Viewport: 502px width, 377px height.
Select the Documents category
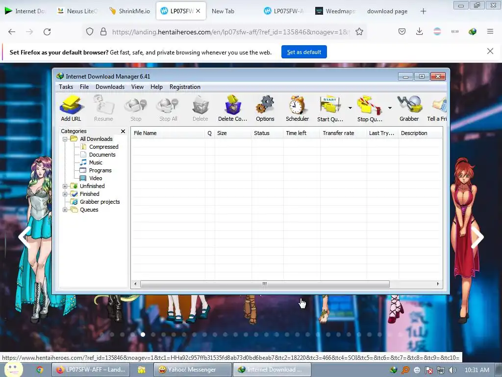tap(102, 155)
